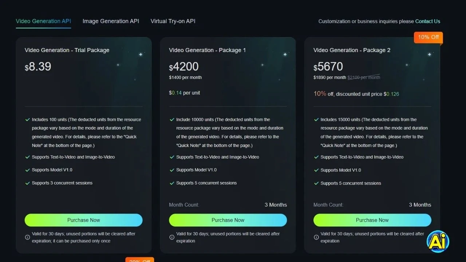
Task: Switch to the Virtual Try-on API tab
Action: coord(173,21)
